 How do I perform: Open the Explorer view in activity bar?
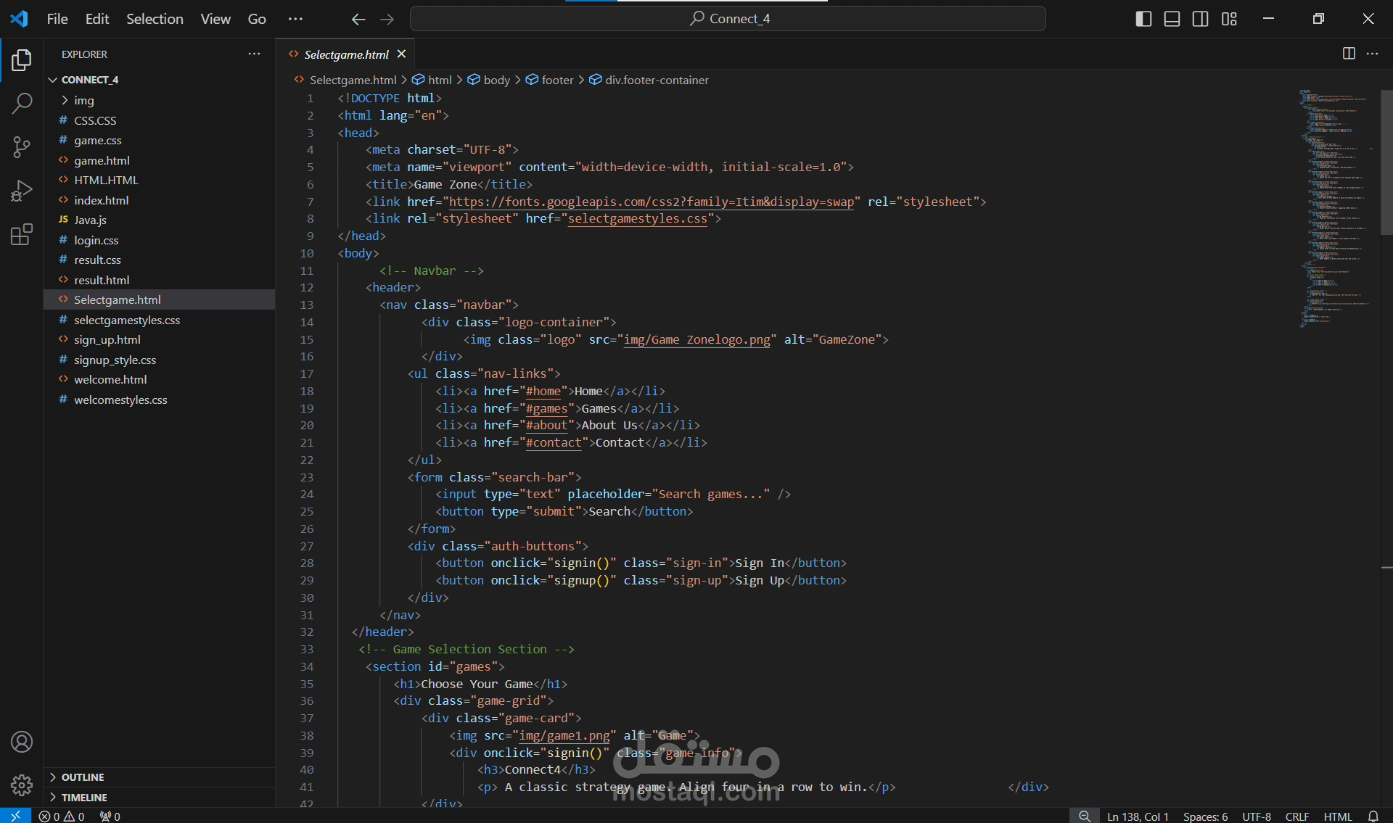tap(22, 60)
